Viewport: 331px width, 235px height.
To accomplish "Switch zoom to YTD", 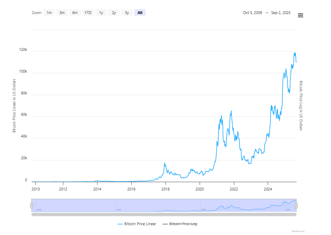I will click(x=88, y=13).
